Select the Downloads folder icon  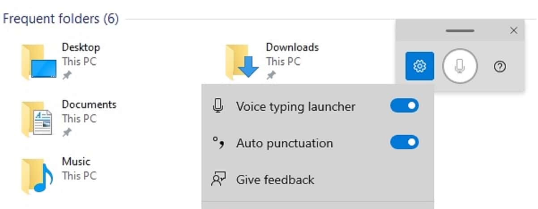242,62
